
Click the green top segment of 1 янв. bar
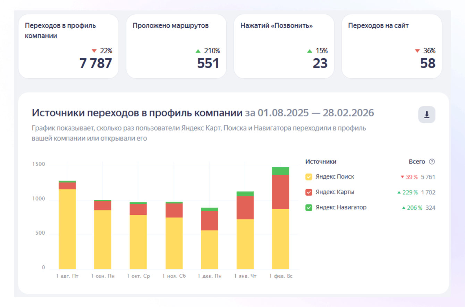coord(245,194)
